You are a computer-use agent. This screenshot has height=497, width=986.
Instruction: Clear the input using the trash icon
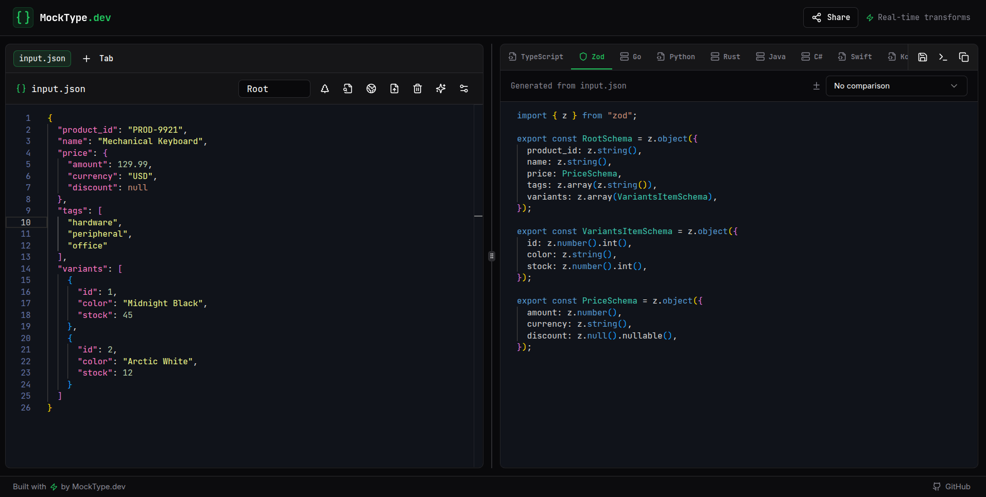coord(418,88)
